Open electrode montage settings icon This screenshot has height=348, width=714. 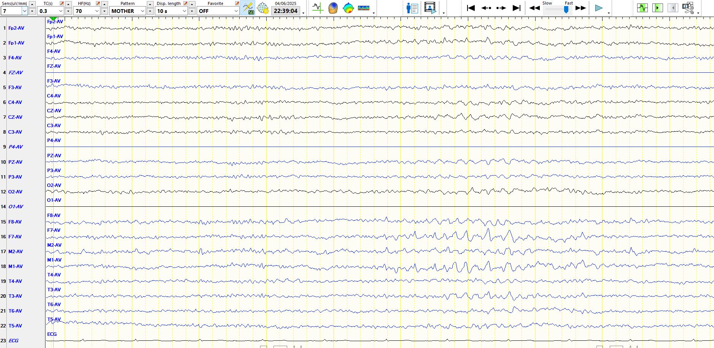point(262,8)
